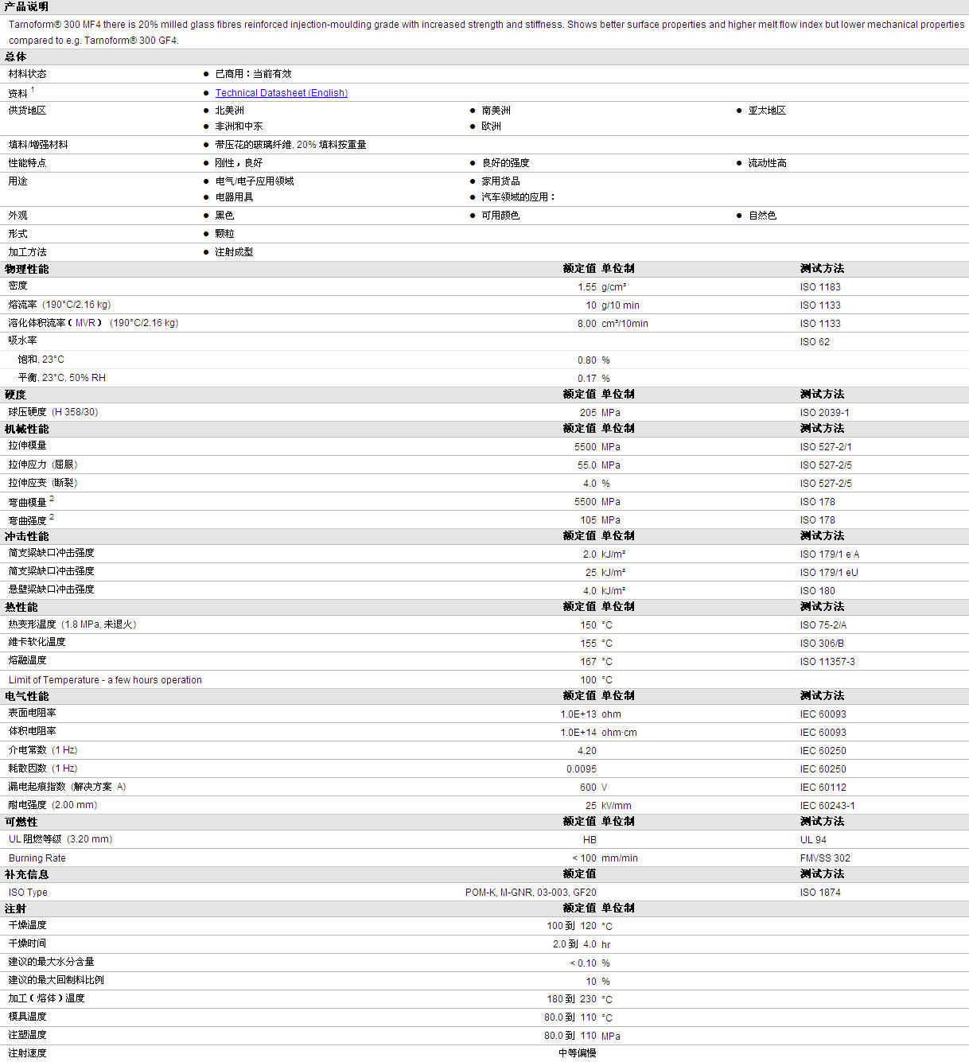Select the 物理性能 section header

pyautogui.click(x=26, y=269)
